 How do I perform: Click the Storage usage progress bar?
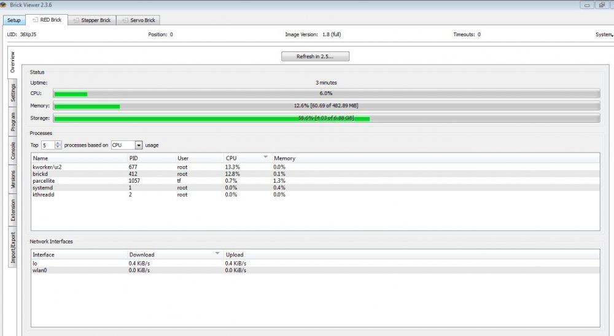326,118
